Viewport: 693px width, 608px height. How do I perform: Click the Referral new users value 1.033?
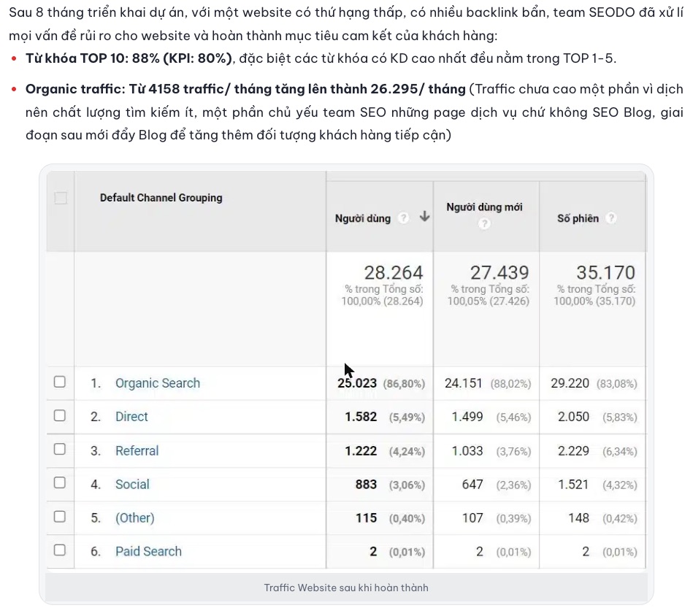point(467,450)
